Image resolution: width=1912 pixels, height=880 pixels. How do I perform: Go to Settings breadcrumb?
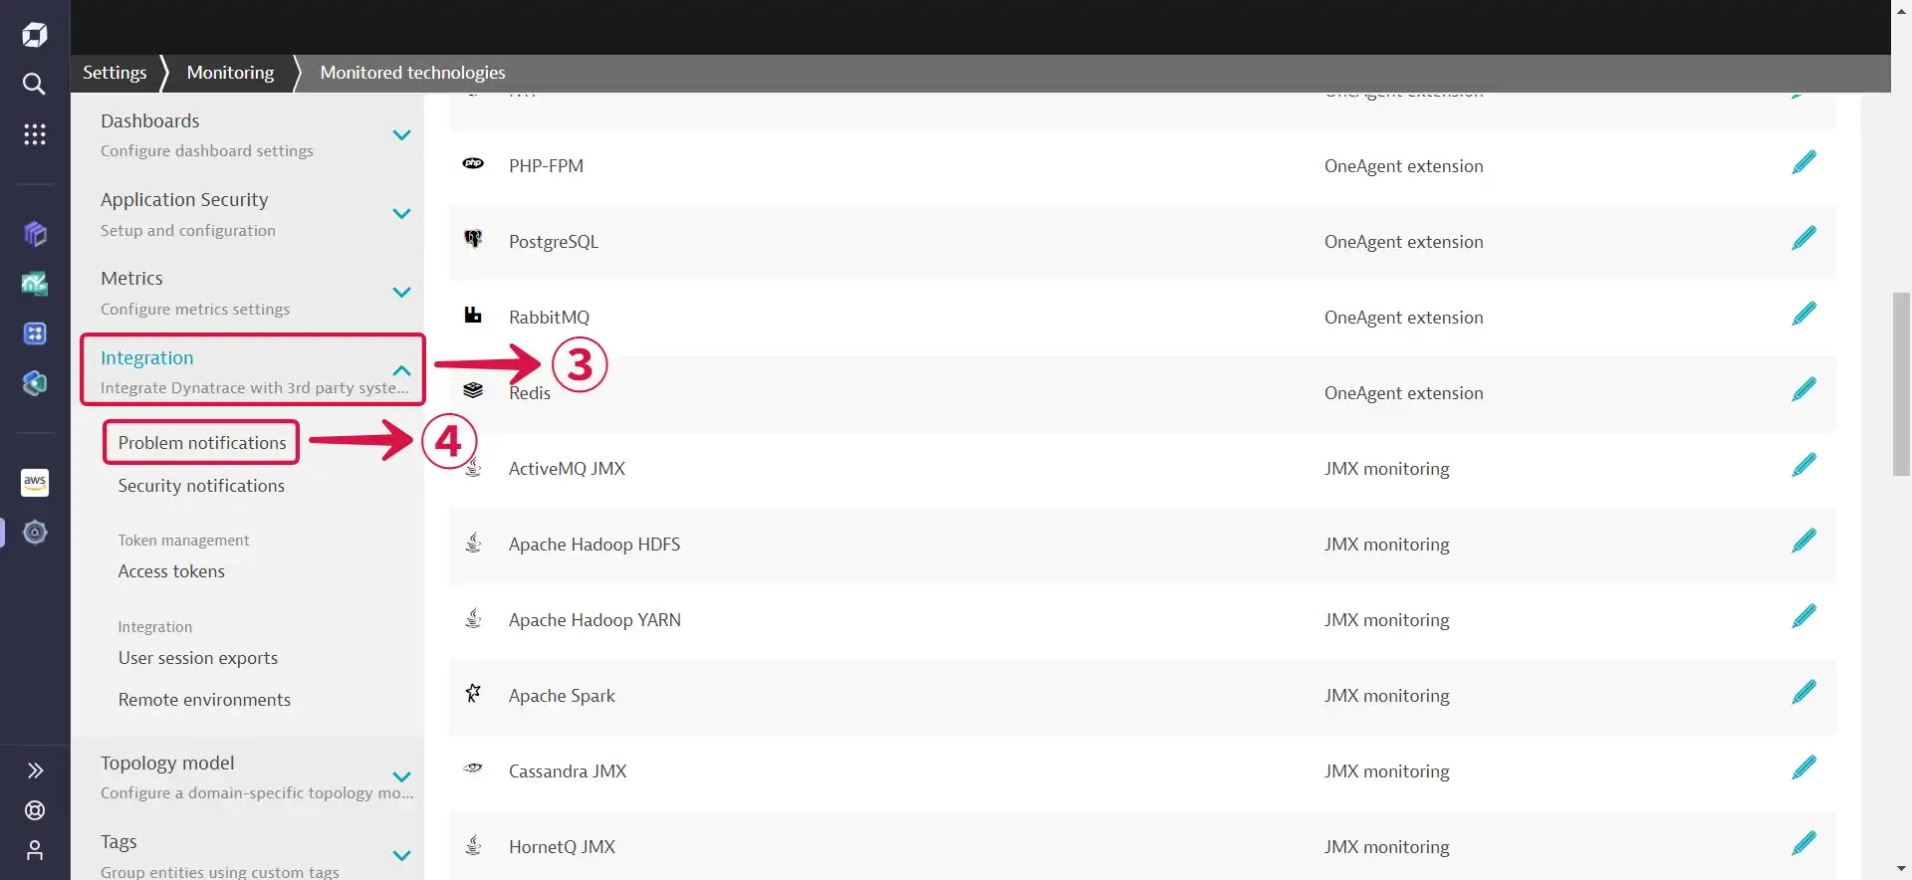point(115,73)
